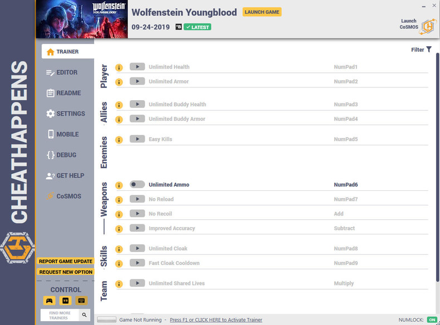Select the gamepad control icon

tap(50, 301)
